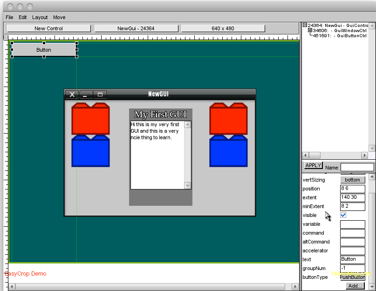Click the tree panel horizontal scrollbar thumb
This screenshot has width=376, height=291.
(314, 155)
